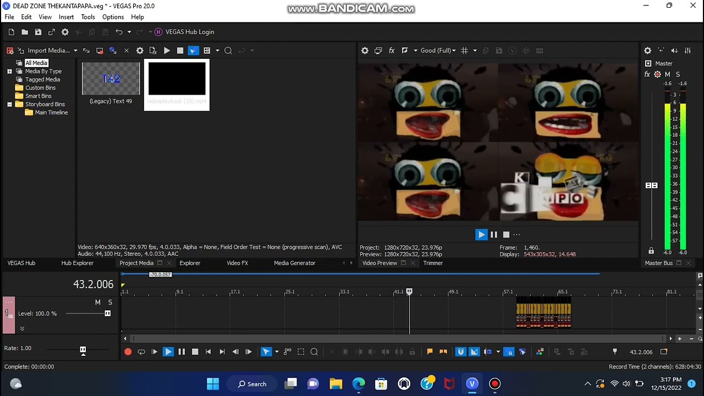Toggle split screen view in preview
The image size is (704, 396).
(x=405, y=51)
